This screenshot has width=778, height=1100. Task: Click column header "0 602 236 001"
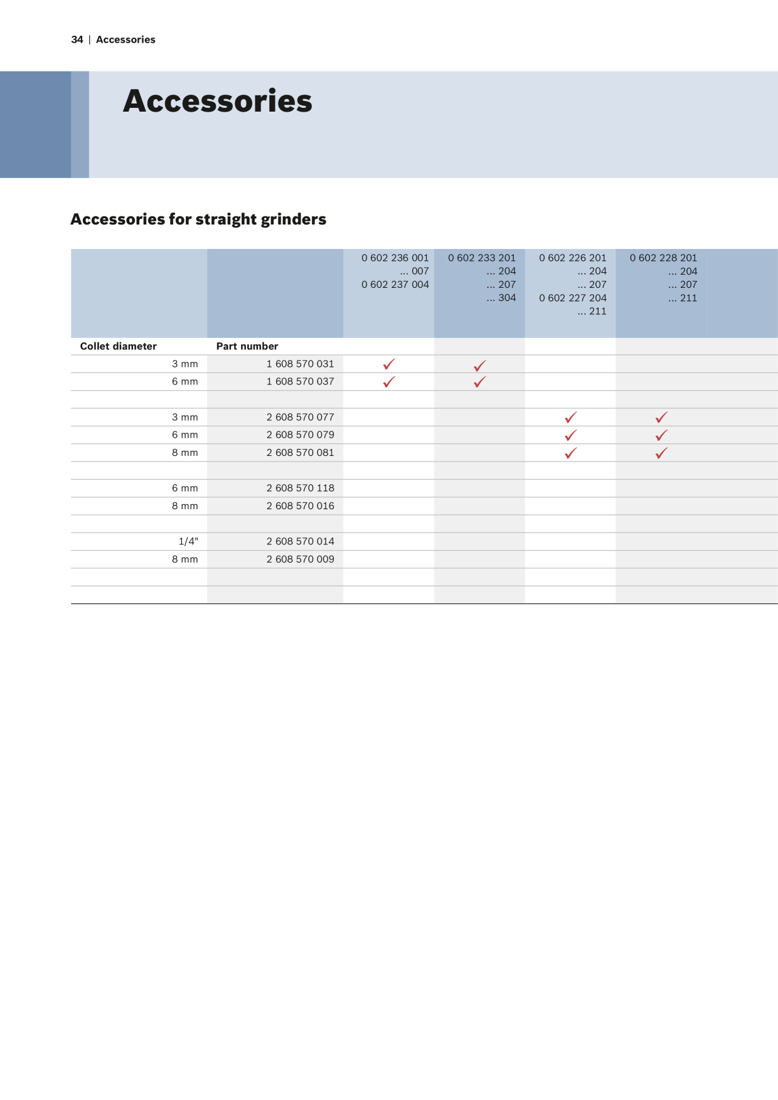[x=395, y=258]
